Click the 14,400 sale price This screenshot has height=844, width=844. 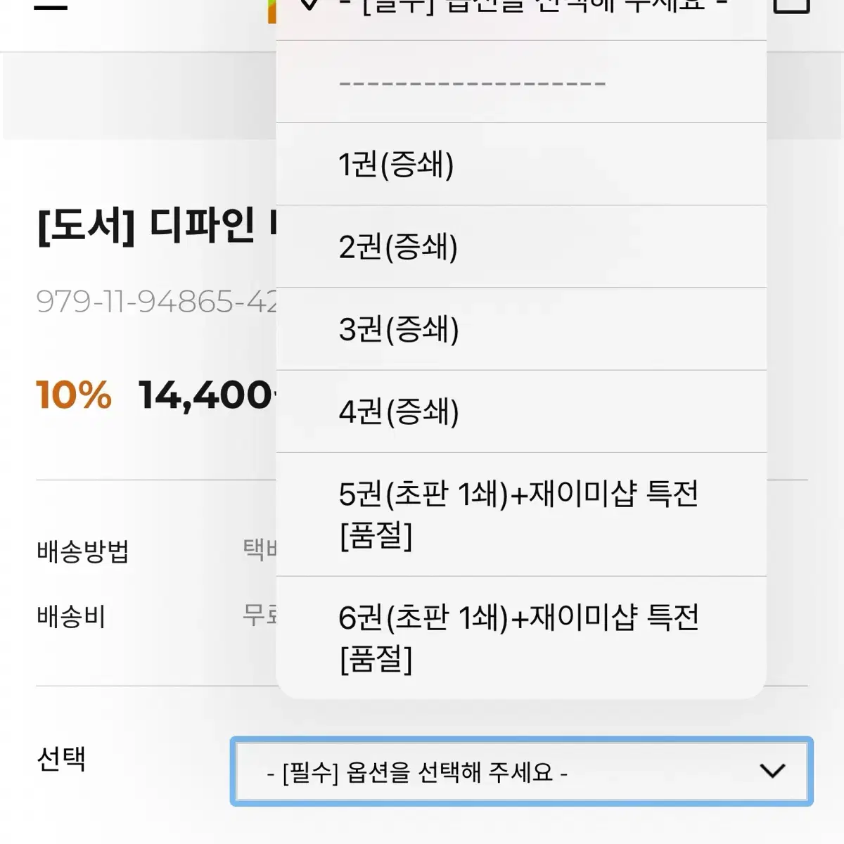[x=205, y=395]
